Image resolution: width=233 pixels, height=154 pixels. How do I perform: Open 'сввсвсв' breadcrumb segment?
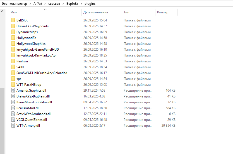coord(54,4)
